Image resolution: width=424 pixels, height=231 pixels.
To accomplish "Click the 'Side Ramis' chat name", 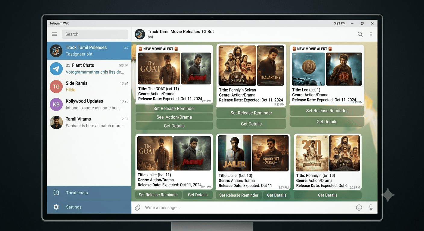I will tap(76, 83).
